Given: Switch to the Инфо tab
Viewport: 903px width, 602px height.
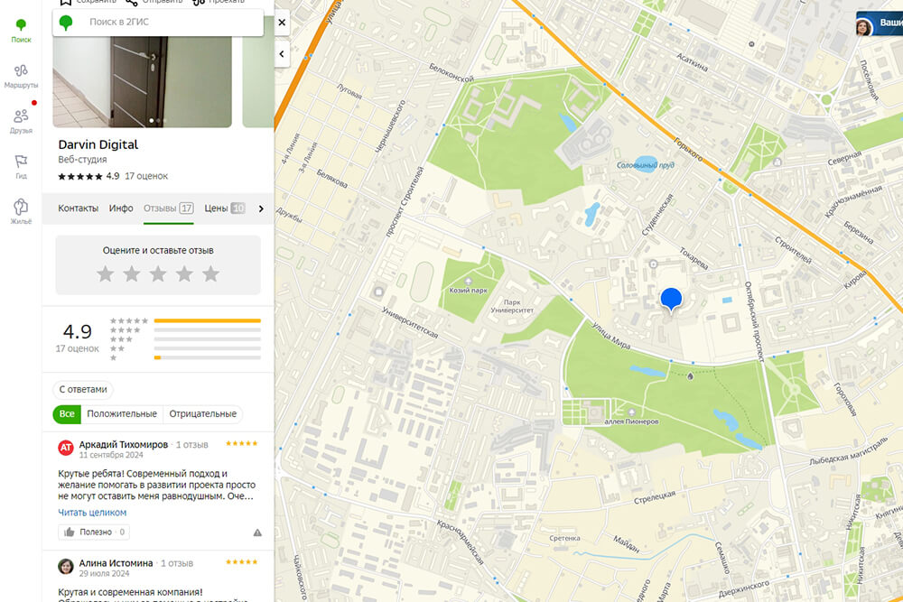Looking at the screenshot, I should tap(121, 208).
